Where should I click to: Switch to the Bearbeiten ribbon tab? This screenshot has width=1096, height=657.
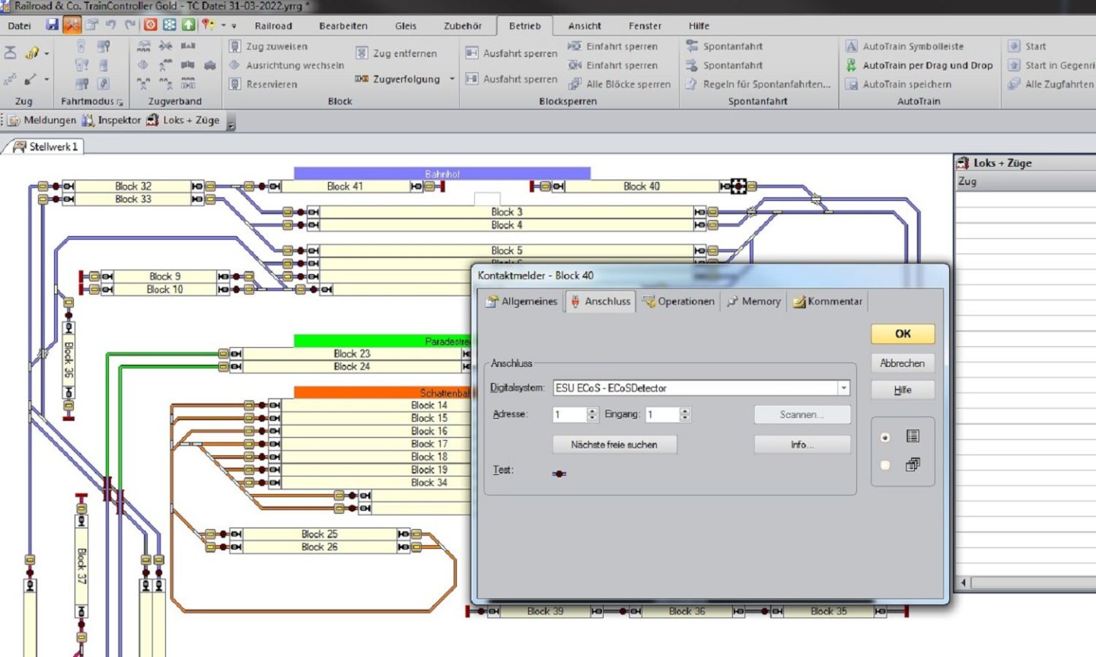[343, 26]
